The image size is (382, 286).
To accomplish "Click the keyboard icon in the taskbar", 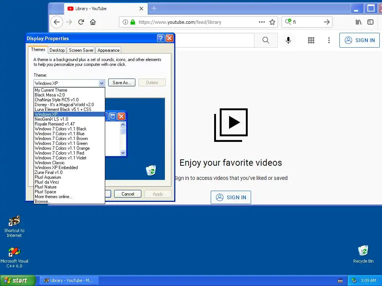I will (340, 281).
